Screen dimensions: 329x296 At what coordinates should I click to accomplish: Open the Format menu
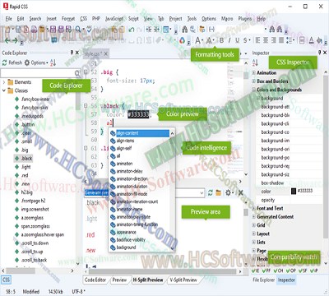68,19
